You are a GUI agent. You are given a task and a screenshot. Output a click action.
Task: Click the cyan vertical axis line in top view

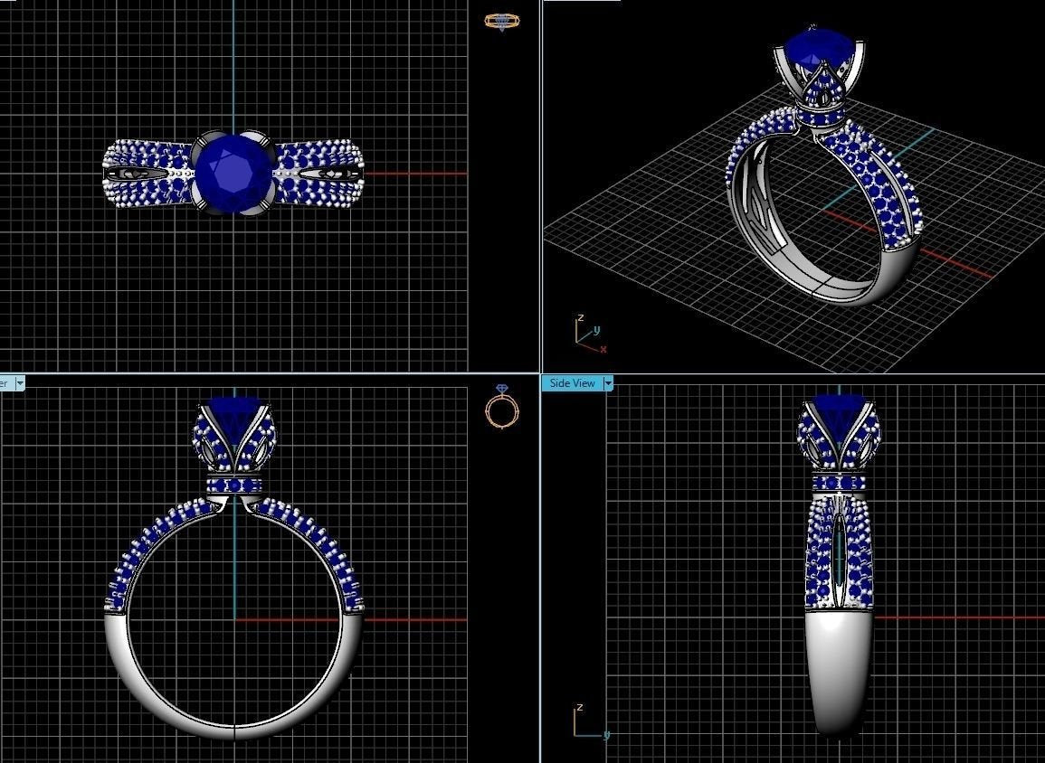point(234,65)
